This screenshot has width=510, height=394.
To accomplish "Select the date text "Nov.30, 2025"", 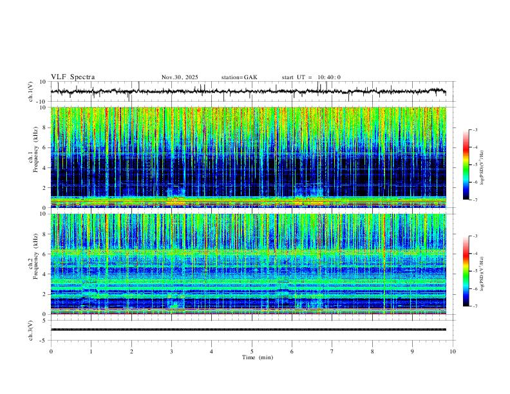I will pos(180,77).
